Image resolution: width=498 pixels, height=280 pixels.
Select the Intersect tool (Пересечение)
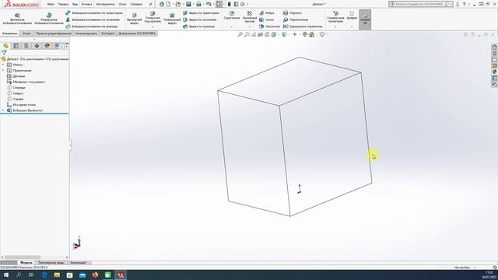pos(296,19)
